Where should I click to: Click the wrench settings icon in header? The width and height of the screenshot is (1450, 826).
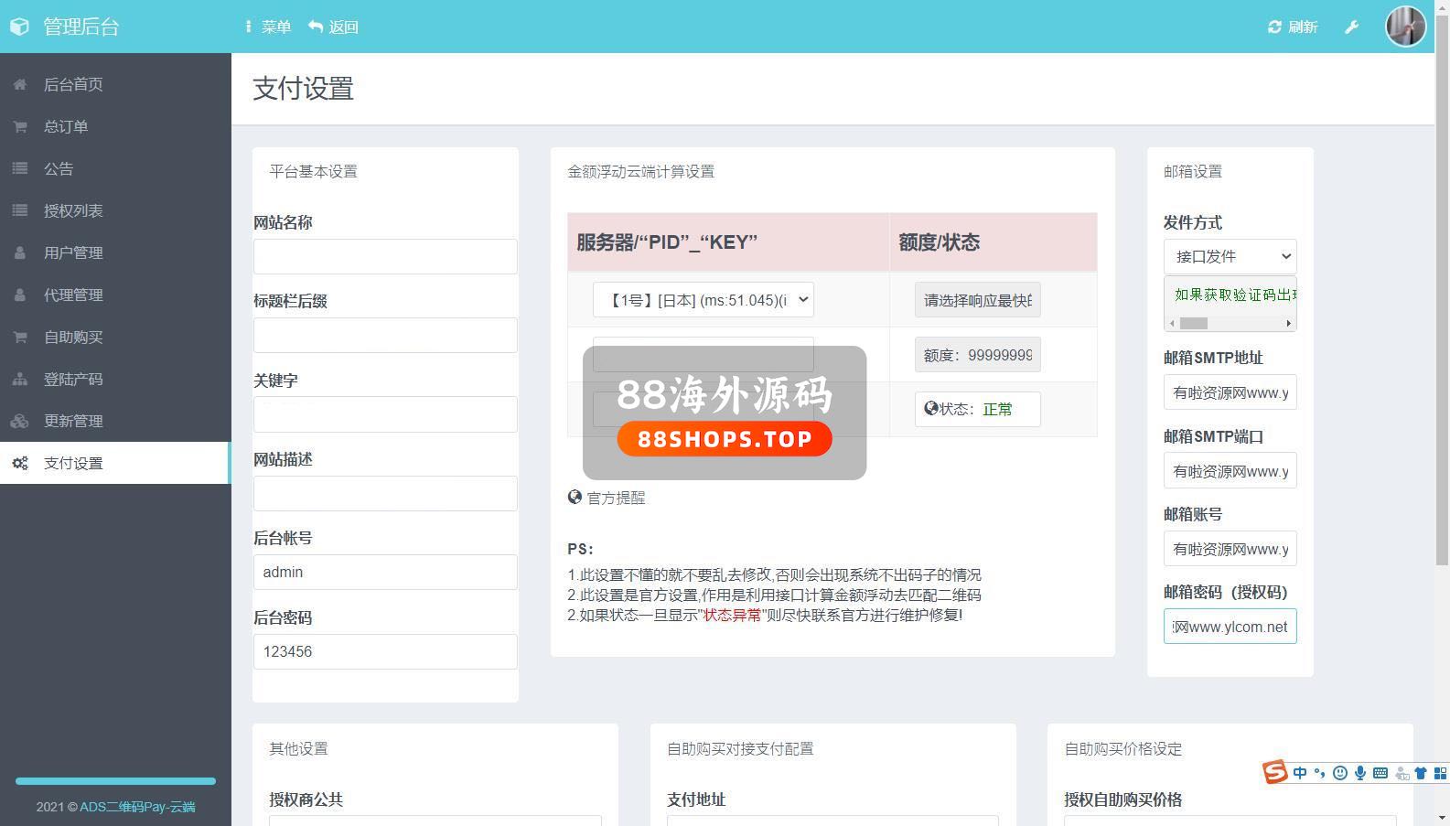1351,27
